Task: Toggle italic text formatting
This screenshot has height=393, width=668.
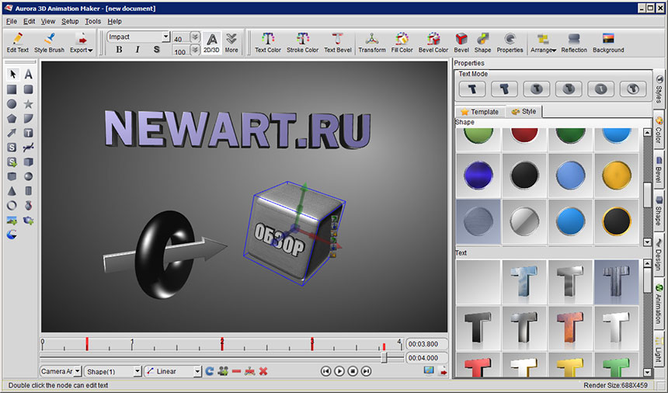Action: [137, 50]
